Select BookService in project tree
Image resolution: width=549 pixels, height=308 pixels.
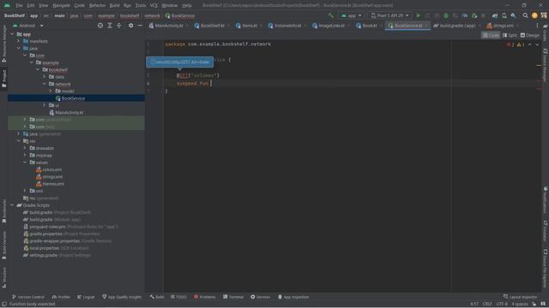point(73,98)
